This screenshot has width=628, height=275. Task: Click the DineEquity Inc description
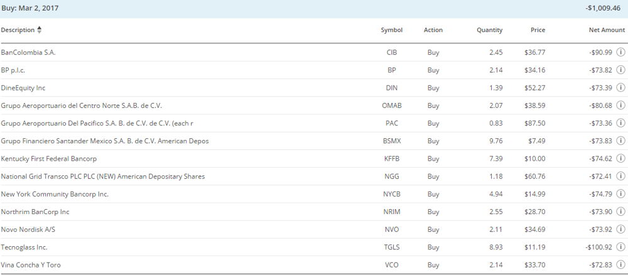click(x=23, y=88)
